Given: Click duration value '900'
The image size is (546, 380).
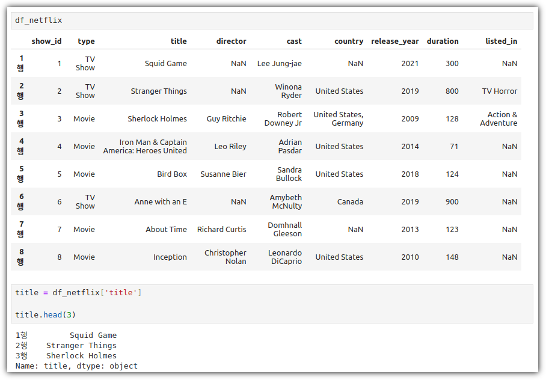Looking at the screenshot, I should click(x=452, y=201).
